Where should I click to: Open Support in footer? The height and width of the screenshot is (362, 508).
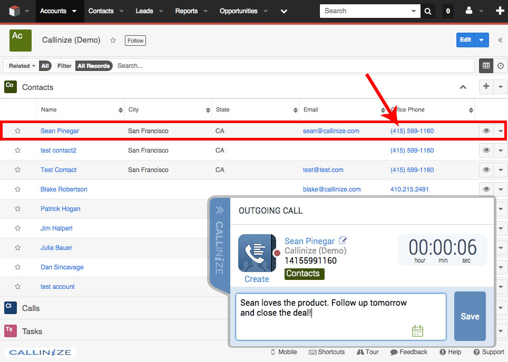[x=489, y=352]
